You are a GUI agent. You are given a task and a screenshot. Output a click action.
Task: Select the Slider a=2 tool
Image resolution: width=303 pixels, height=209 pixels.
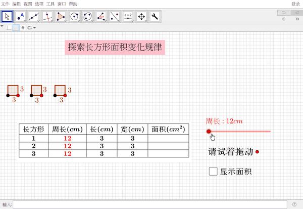click(128, 17)
